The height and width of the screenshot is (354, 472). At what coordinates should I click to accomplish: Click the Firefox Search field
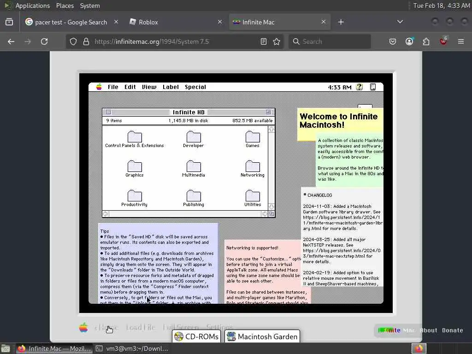[330, 41]
